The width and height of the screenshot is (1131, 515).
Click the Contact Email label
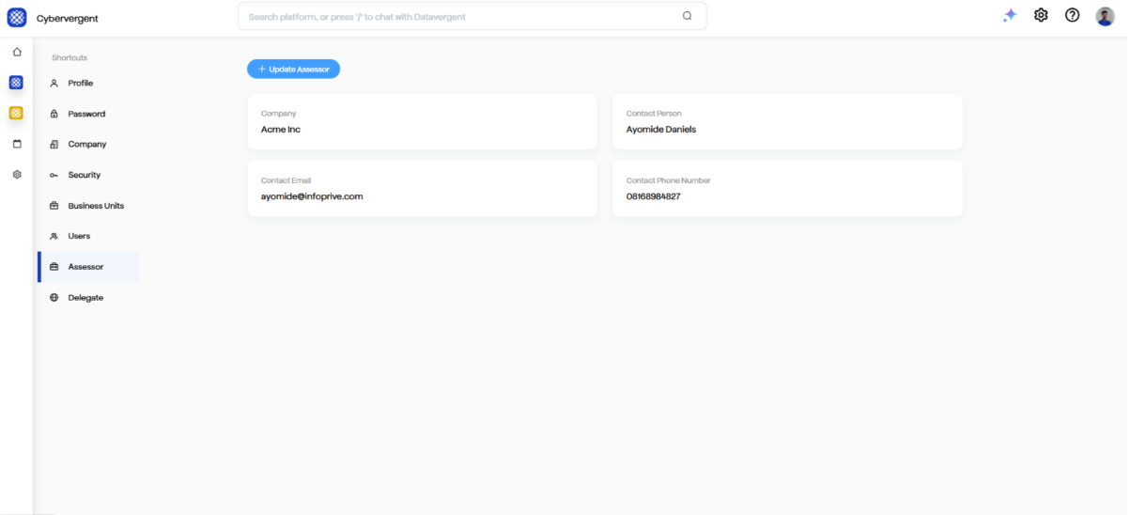(286, 180)
